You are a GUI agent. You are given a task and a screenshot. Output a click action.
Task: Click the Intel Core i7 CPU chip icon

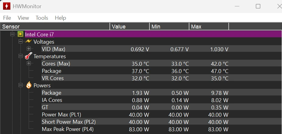(x=20, y=34)
